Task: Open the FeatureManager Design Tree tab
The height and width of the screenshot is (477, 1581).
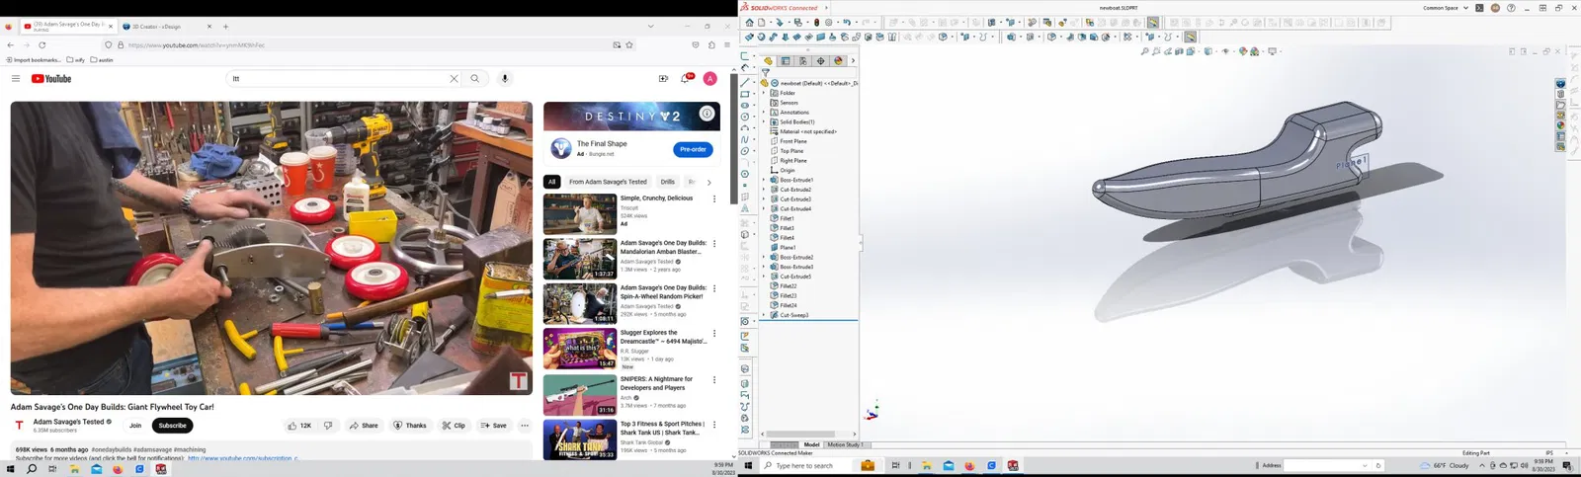Action: pos(768,60)
